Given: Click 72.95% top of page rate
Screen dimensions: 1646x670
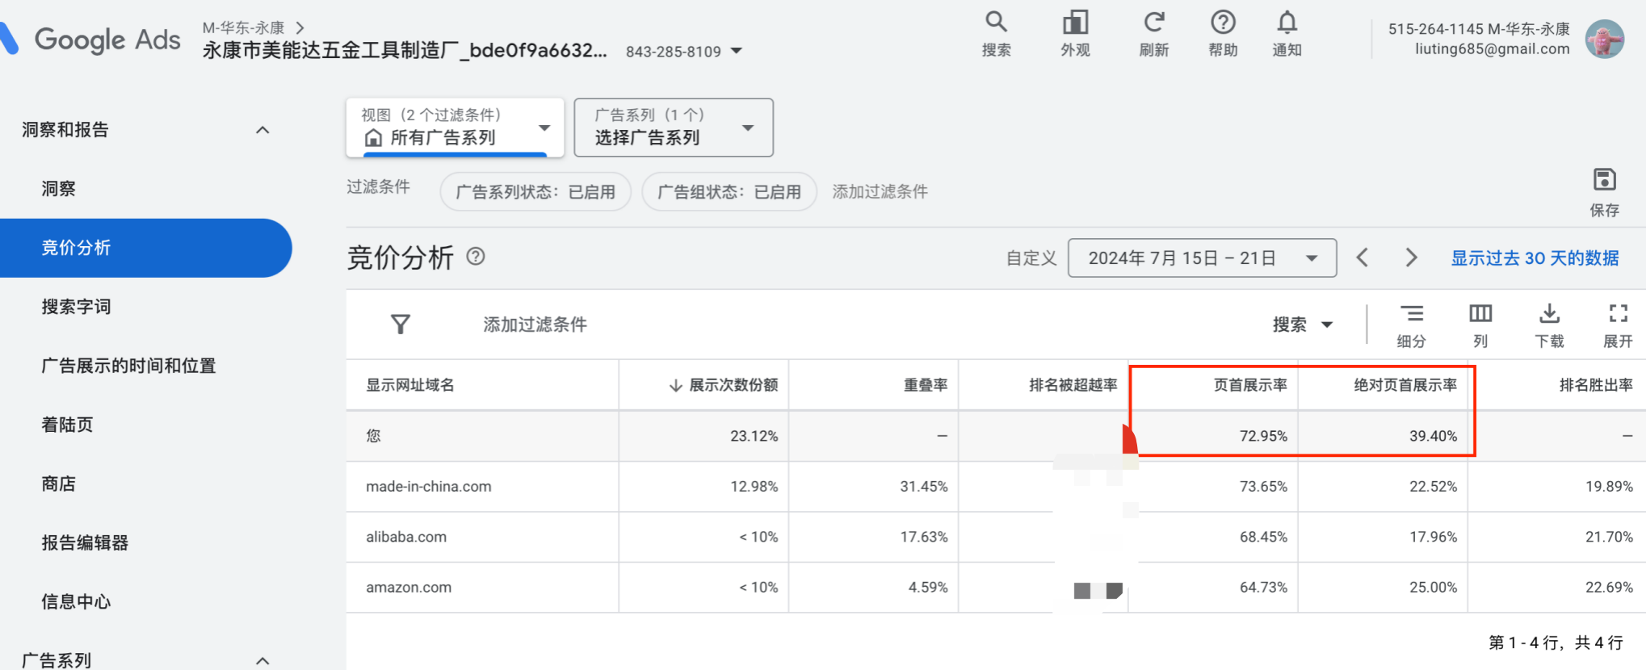Looking at the screenshot, I should coord(1263,436).
